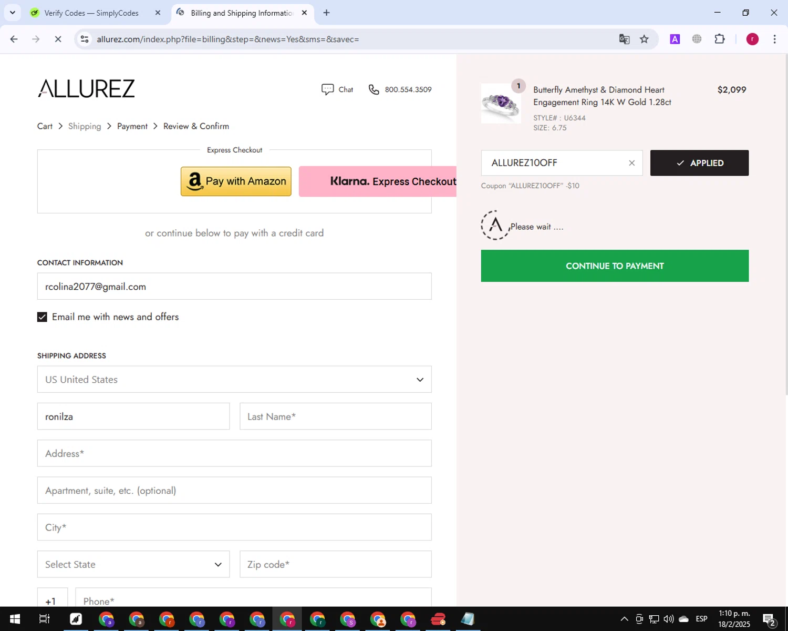Go to Review & Confirm breadcrumb step
788x631 pixels.
[196, 126]
